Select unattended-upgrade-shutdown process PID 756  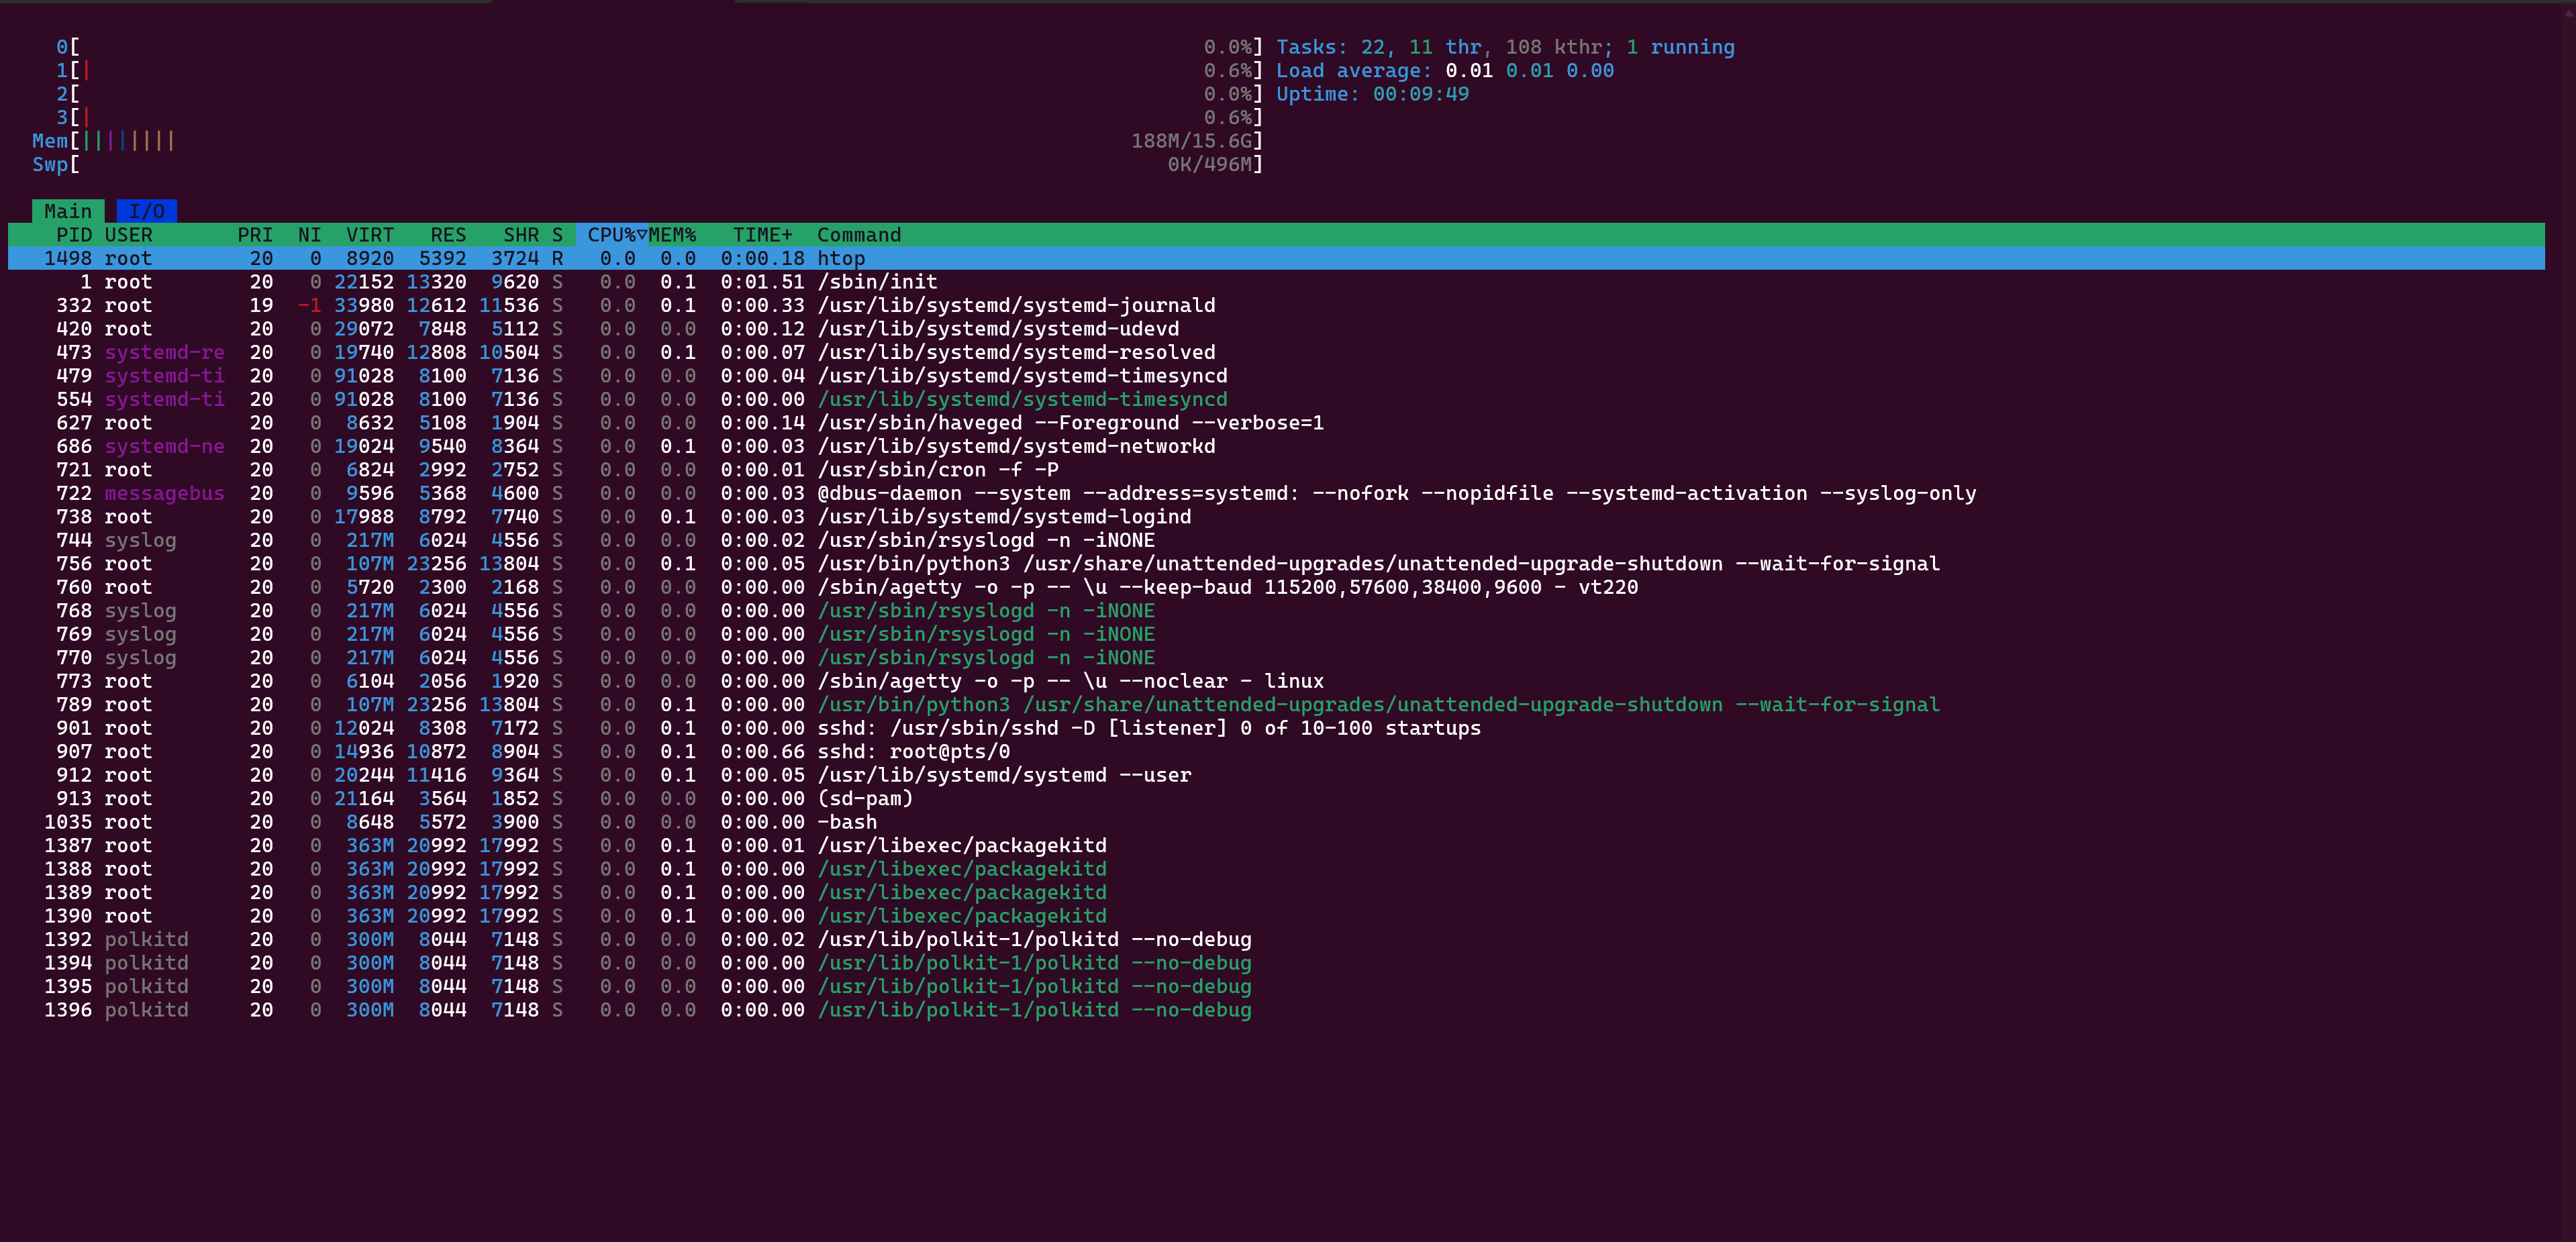(1276, 564)
